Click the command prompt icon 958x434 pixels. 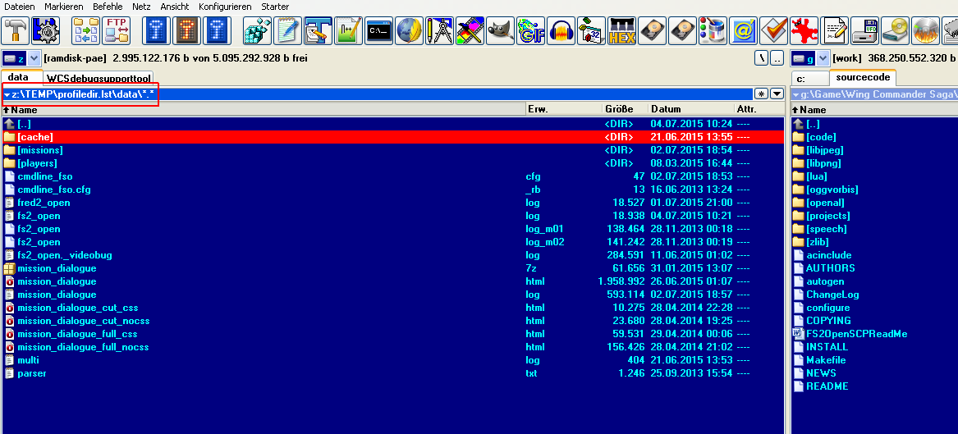[378, 31]
